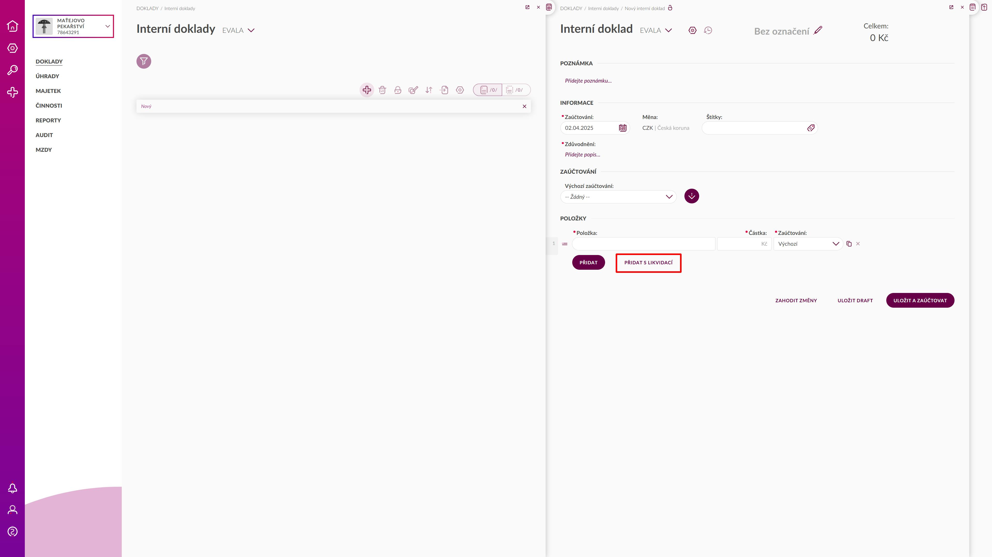Open list settings hexagon icon in toolbar
This screenshot has width=992, height=557.
(460, 90)
